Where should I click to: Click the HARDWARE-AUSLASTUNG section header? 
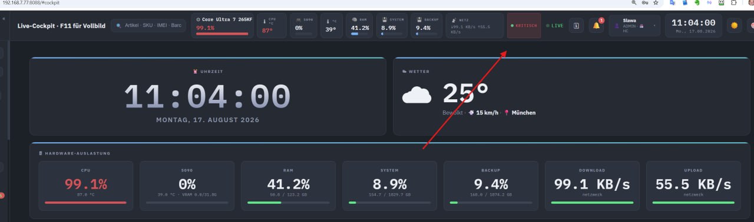pos(75,153)
